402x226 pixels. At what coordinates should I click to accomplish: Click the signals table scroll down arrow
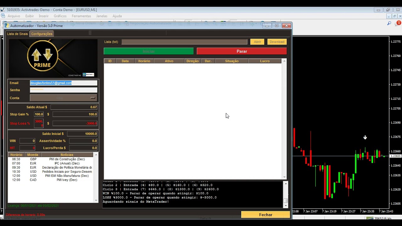285,177
